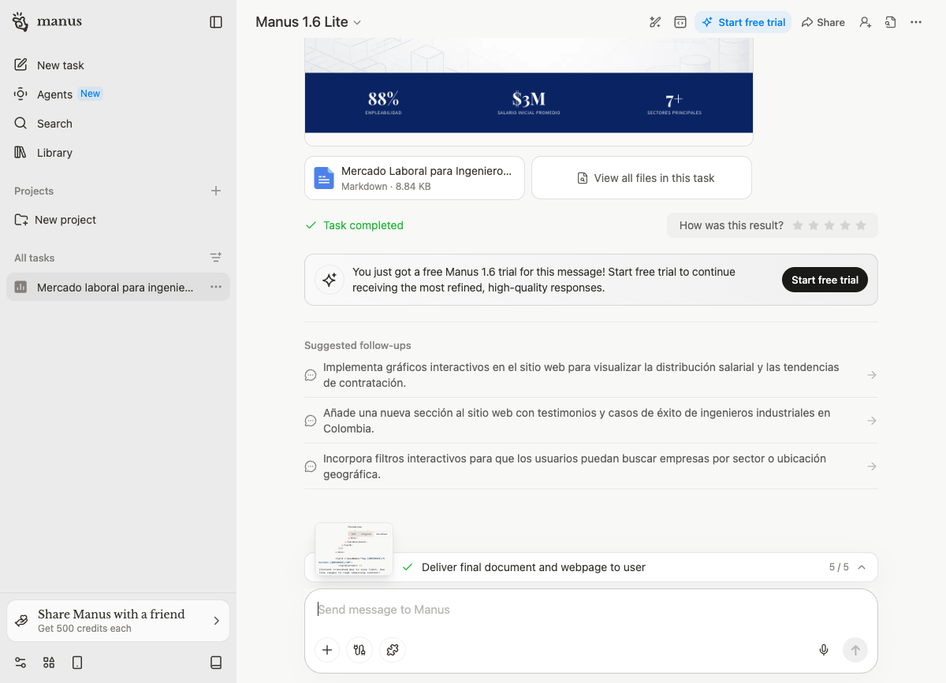Open the connectors puzzle-piece icon

[393, 650]
